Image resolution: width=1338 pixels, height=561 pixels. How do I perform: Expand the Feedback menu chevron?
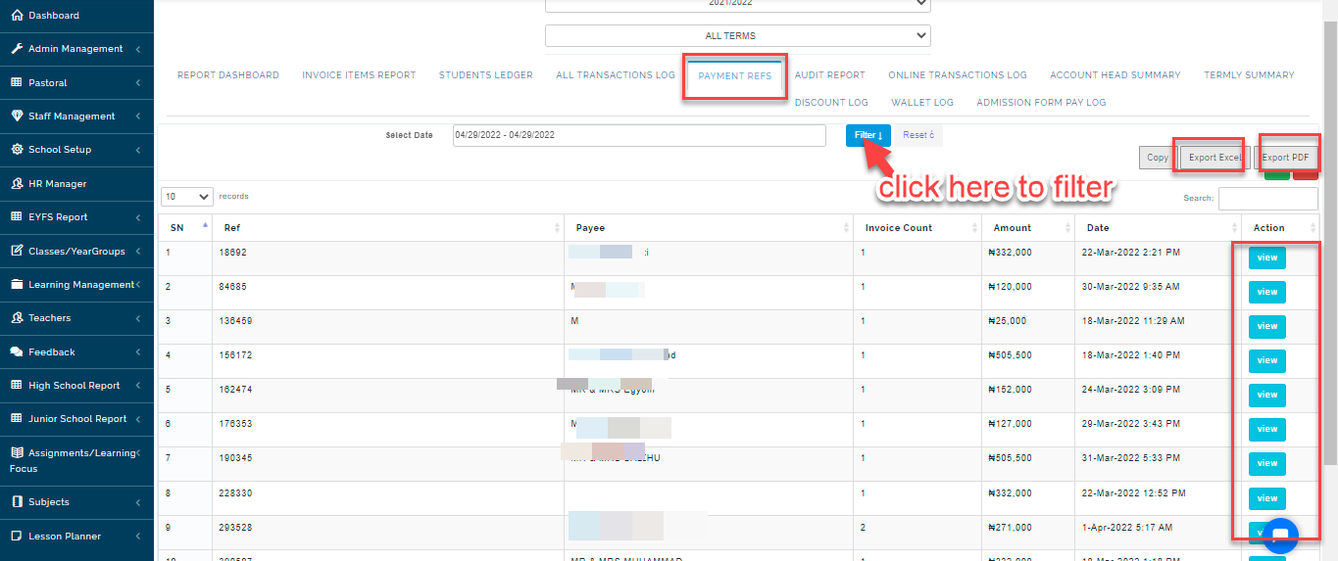click(x=138, y=352)
